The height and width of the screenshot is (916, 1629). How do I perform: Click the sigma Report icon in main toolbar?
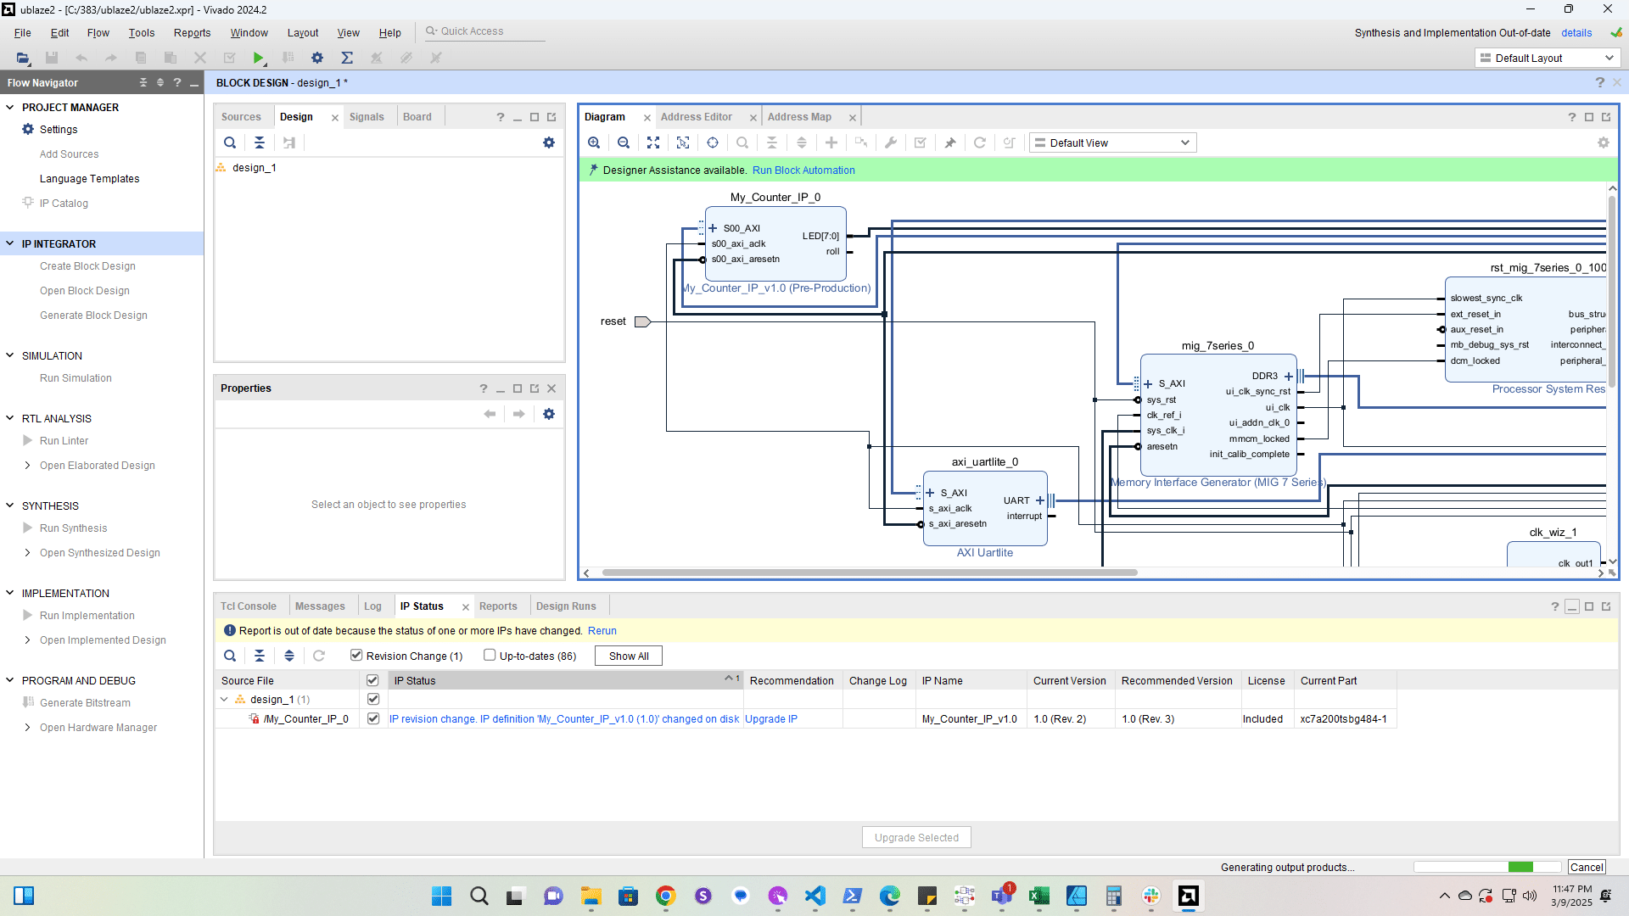click(x=347, y=58)
